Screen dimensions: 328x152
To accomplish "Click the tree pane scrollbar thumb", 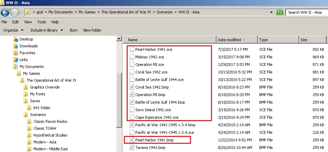I will (119, 100).
